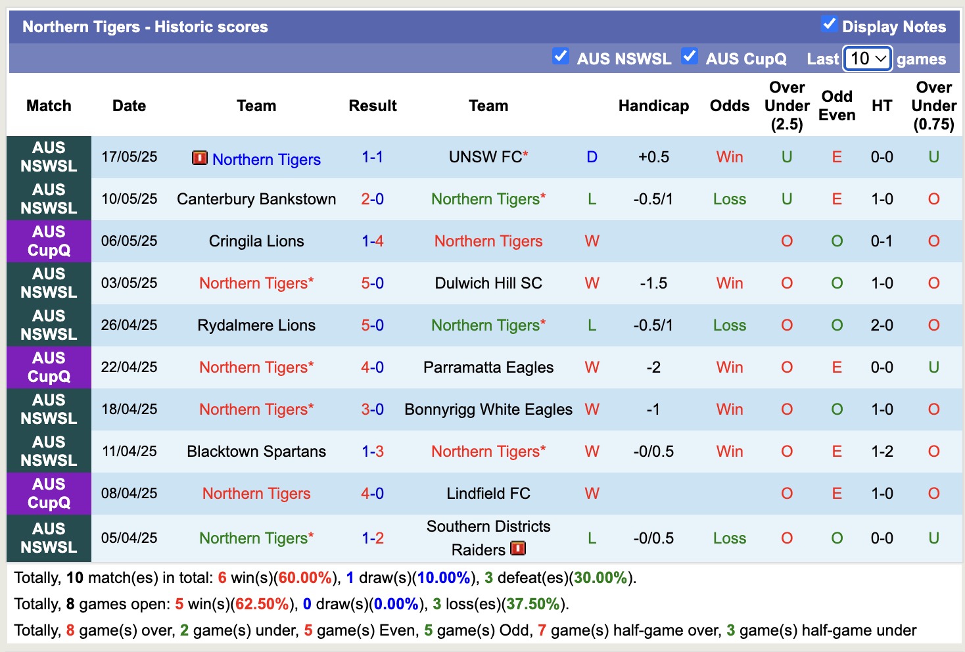Uncheck the AUS CupQ filter checkbox

tap(690, 57)
